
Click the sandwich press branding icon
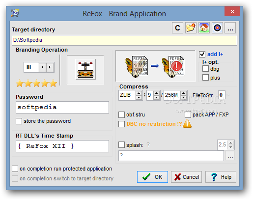coord(85,69)
